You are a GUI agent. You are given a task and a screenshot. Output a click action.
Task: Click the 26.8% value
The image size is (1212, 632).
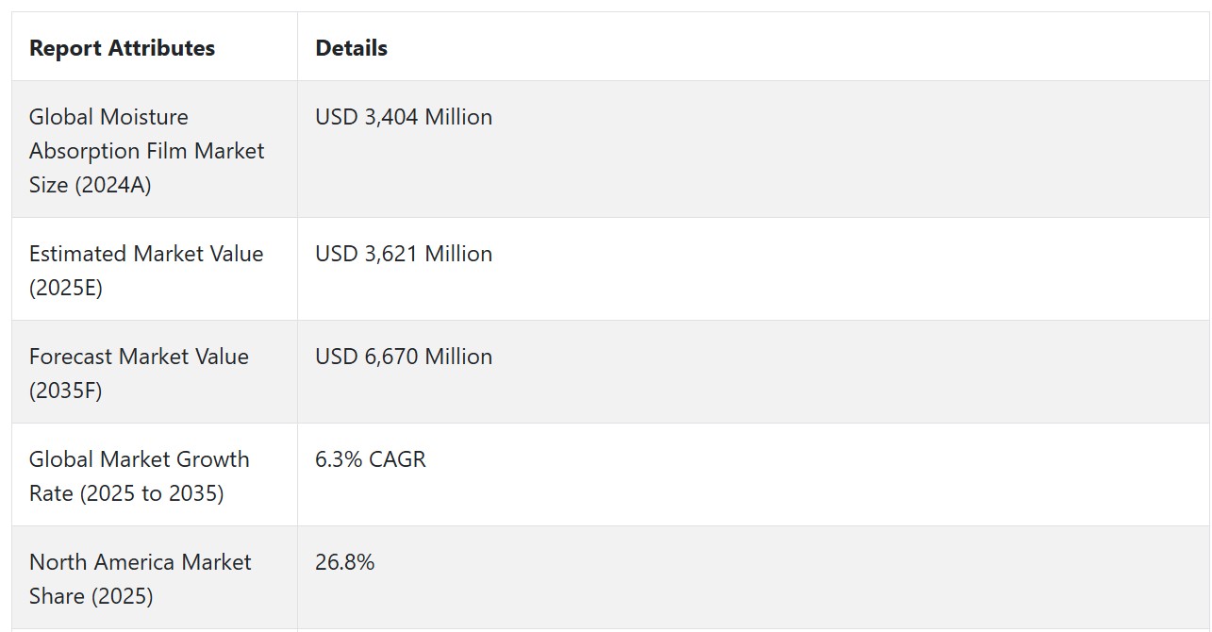[x=345, y=562]
